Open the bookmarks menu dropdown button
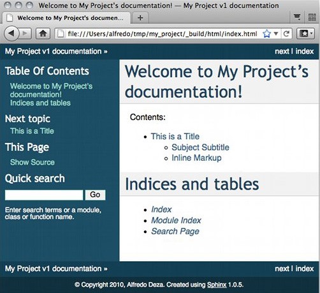 (x=305, y=34)
